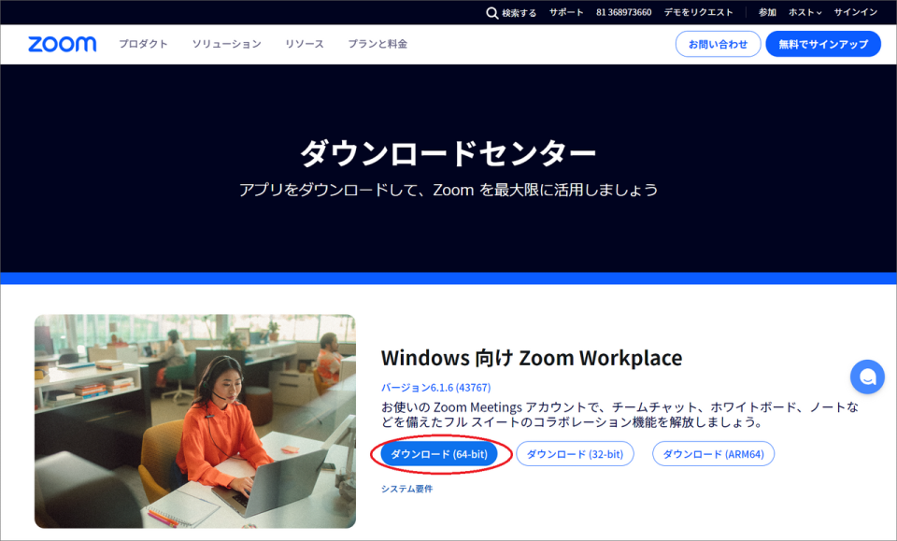The height and width of the screenshot is (541, 897).
Task: Open the プロダクト menu
Action: 143,44
